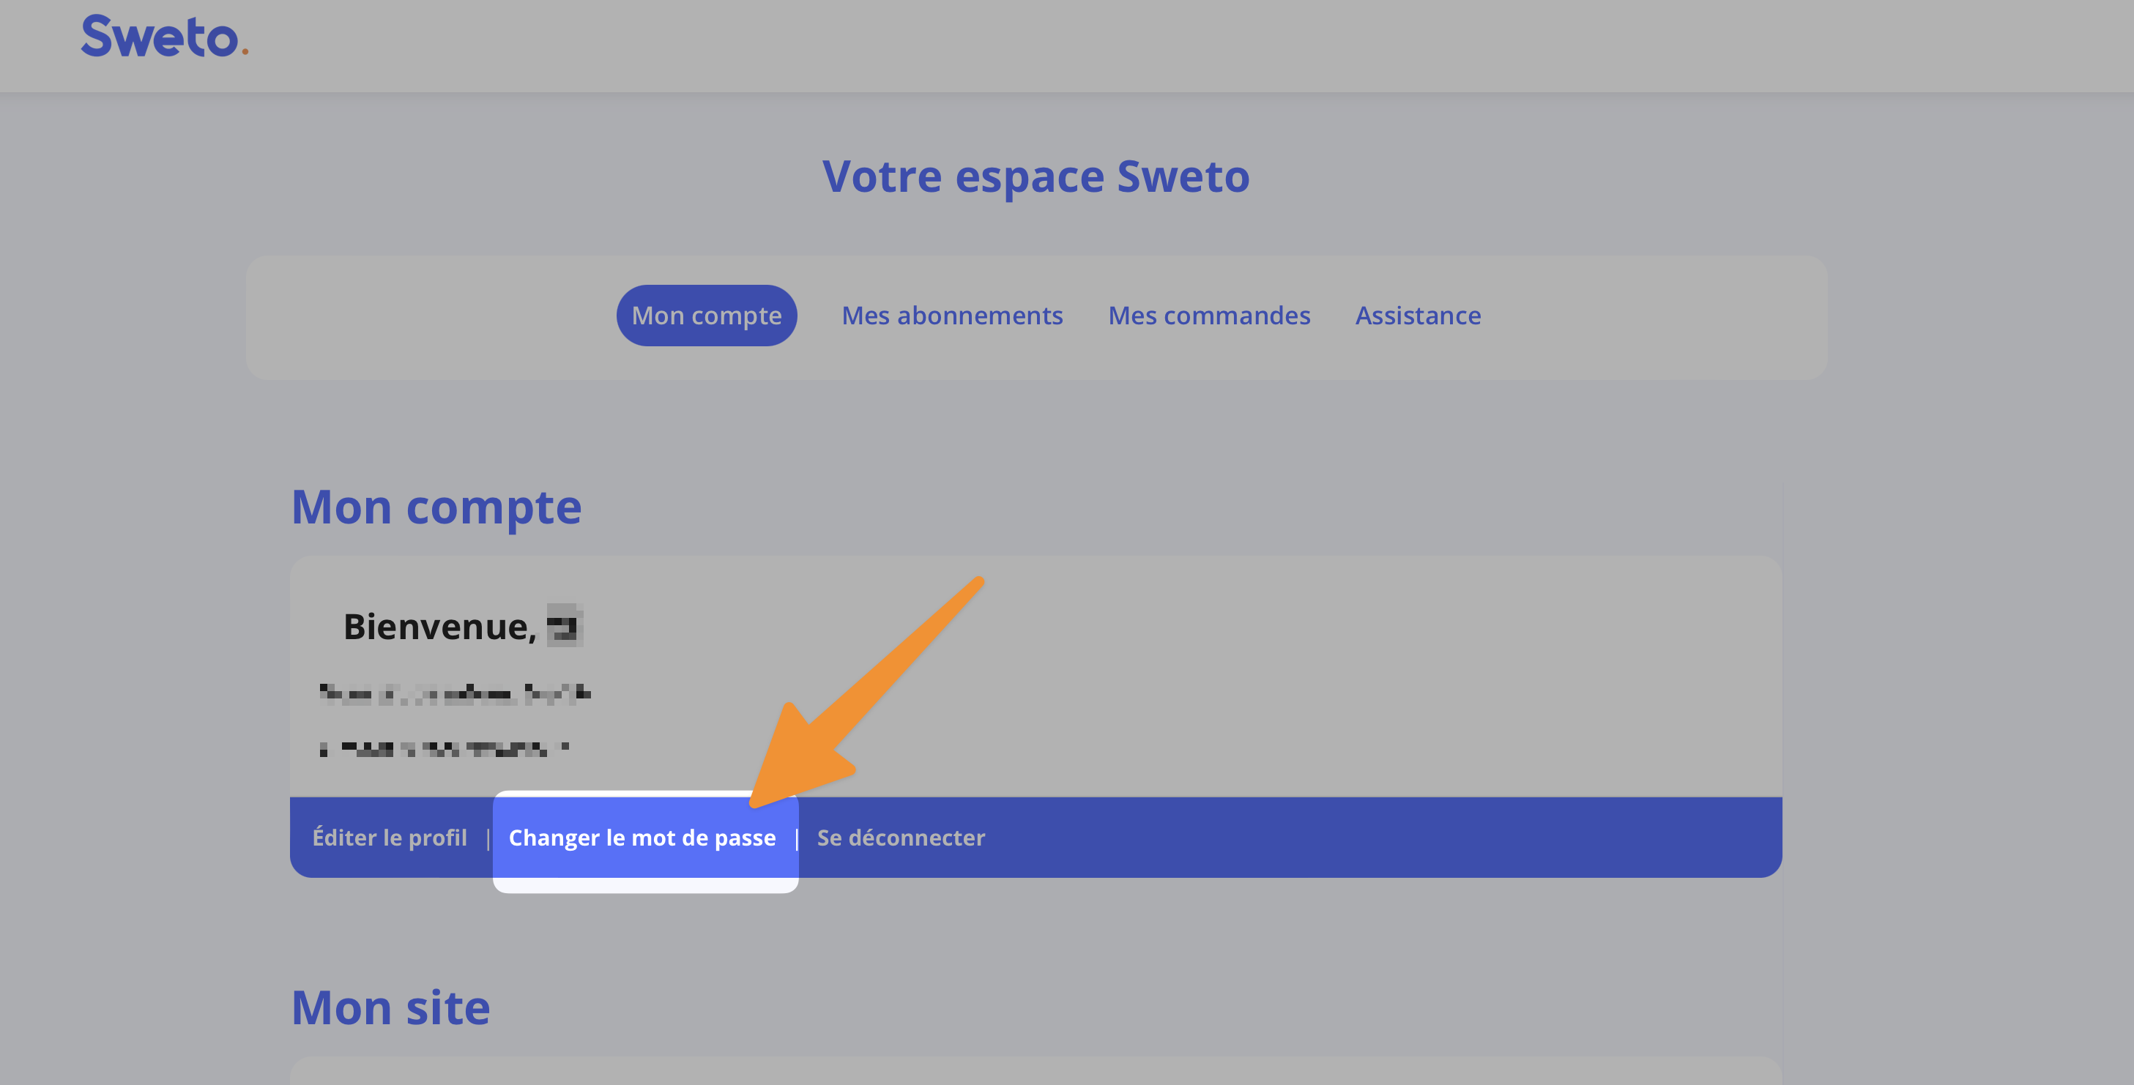
Task: Click the Votre espace Sweto title
Action: coord(1036,176)
